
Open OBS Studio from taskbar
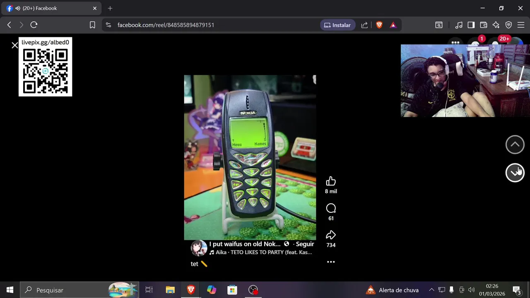coord(253,290)
